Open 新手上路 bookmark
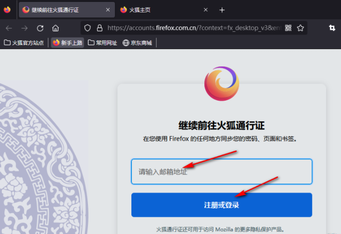The width and height of the screenshot is (341, 234). pyautogui.click(x=68, y=43)
